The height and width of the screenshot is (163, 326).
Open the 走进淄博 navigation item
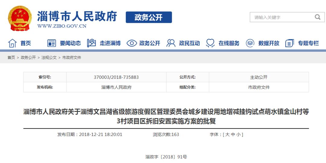pyautogui.click(x=110, y=43)
